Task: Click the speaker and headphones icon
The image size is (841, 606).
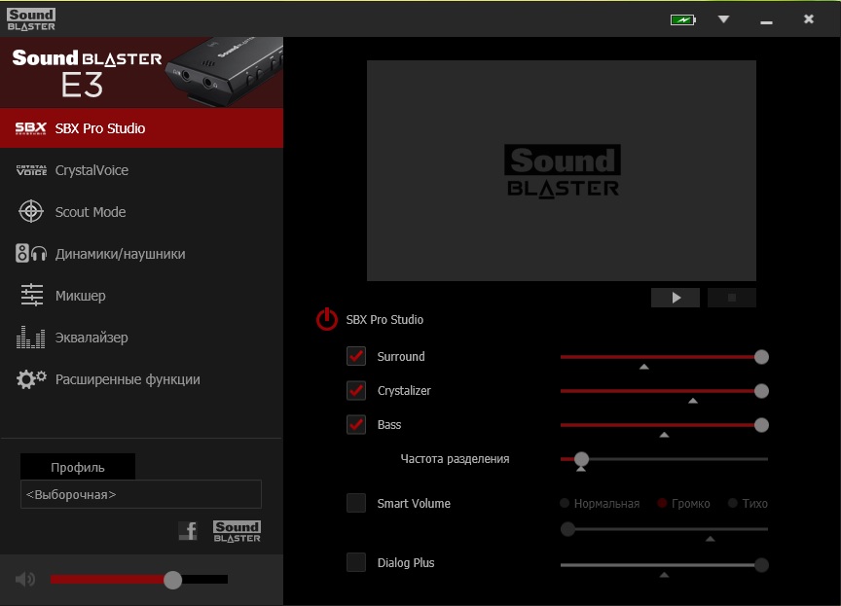Action: click(31, 254)
